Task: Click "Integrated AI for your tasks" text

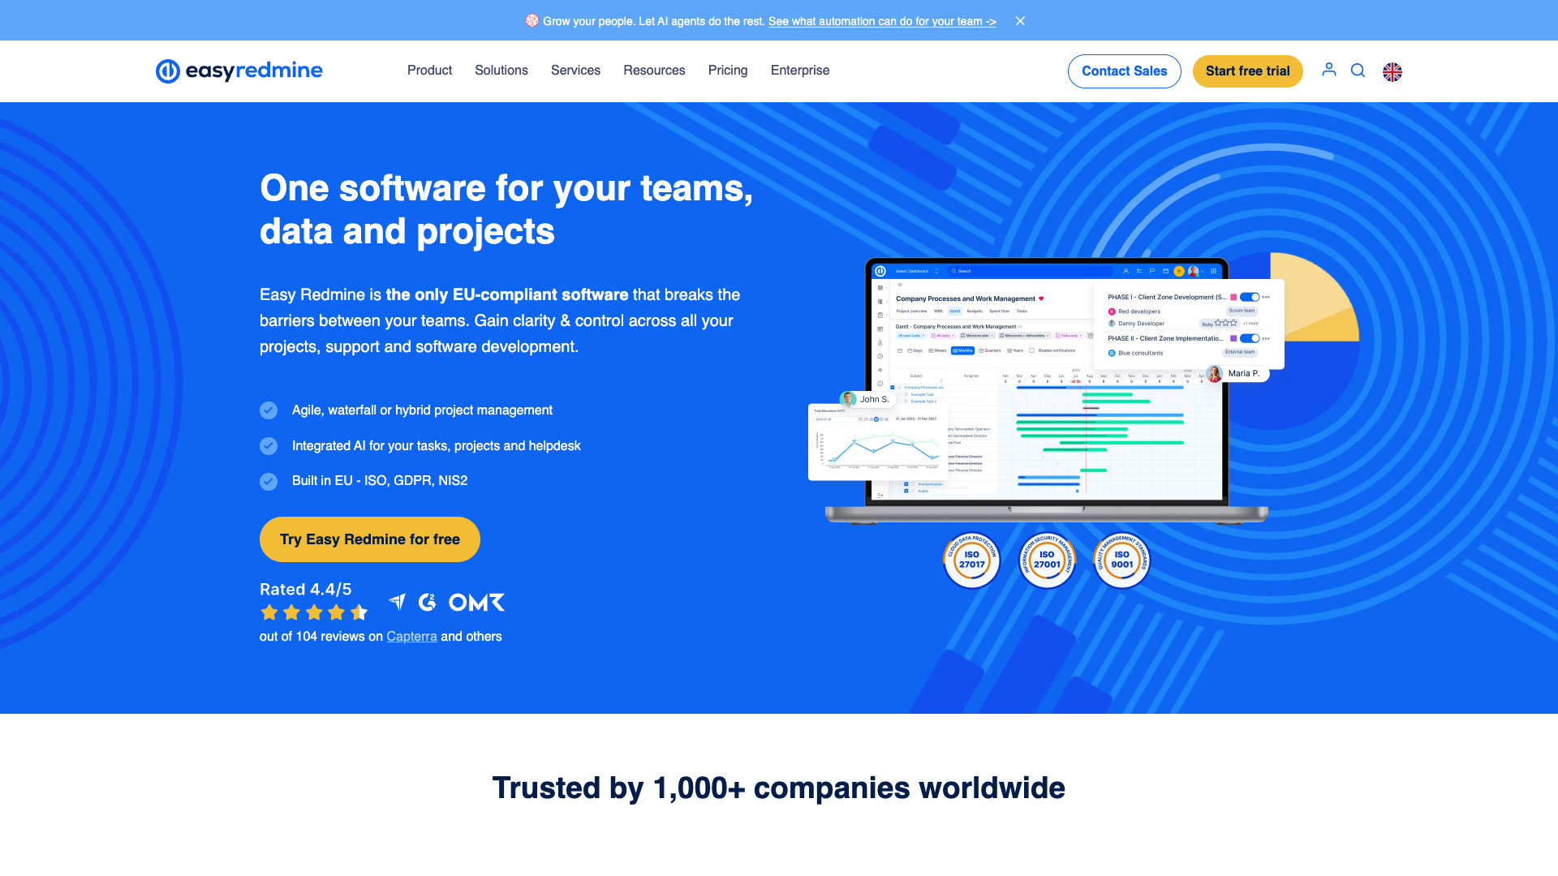Action: (x=437, y=446)
